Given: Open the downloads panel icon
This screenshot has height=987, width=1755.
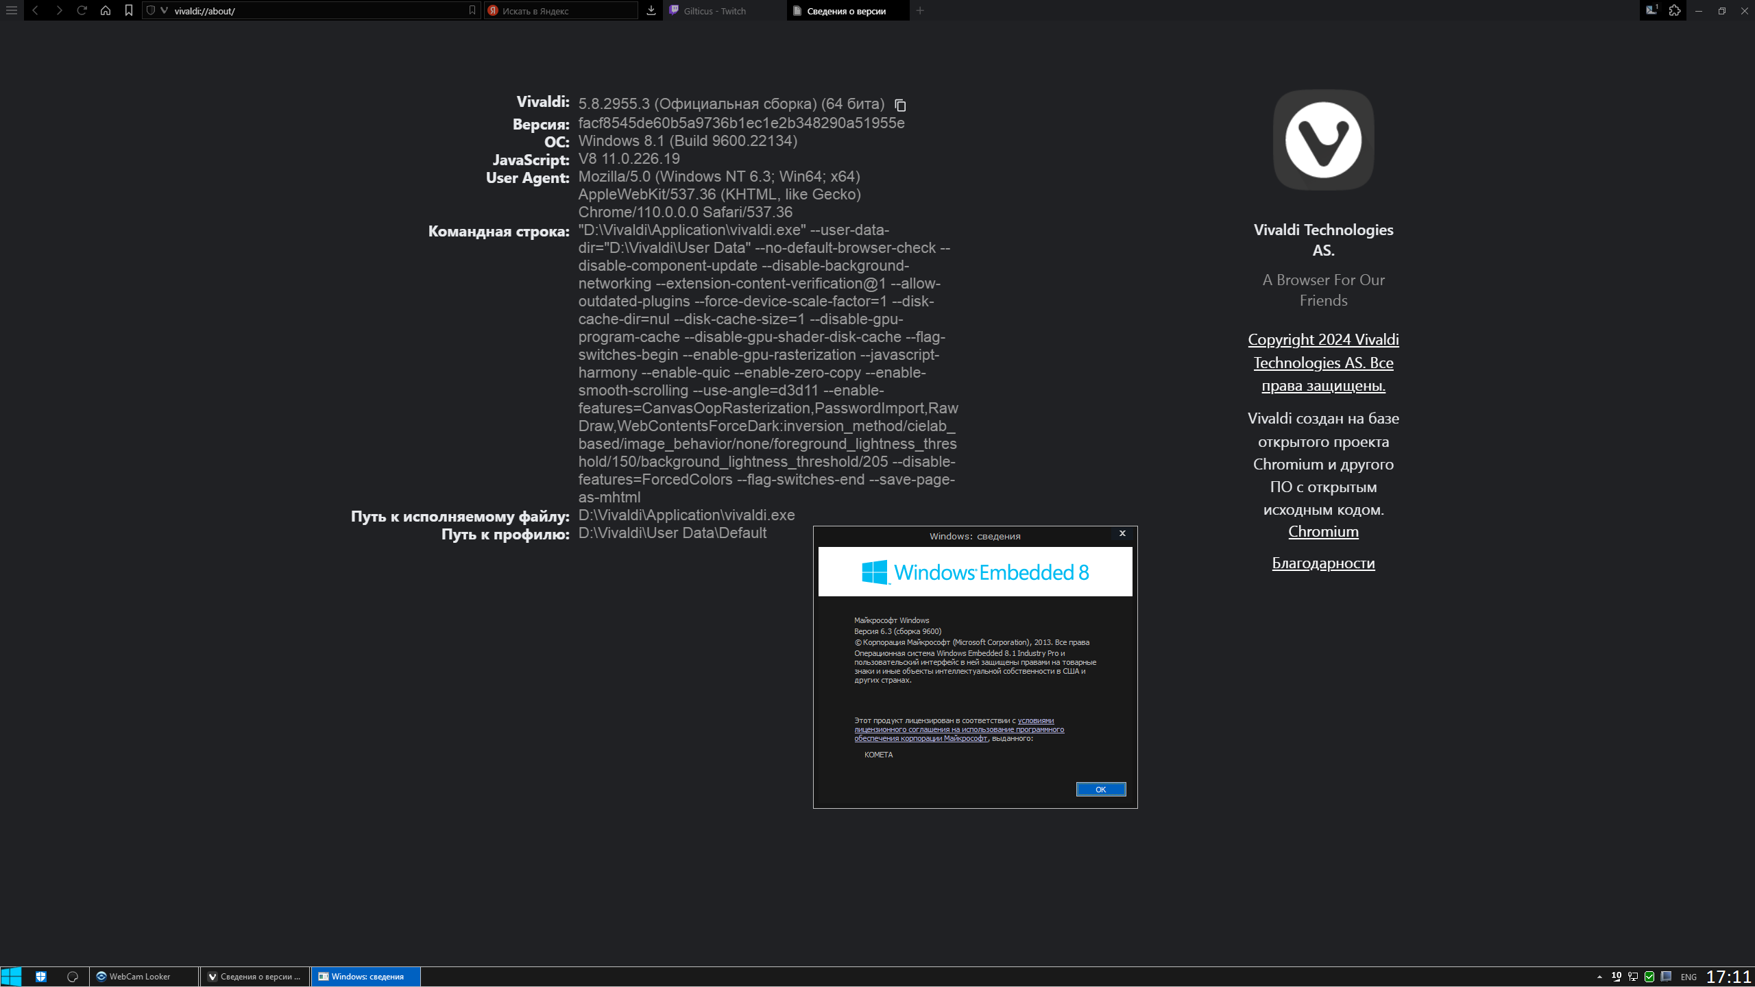Looking at the screenshot, I should (651, 10).
